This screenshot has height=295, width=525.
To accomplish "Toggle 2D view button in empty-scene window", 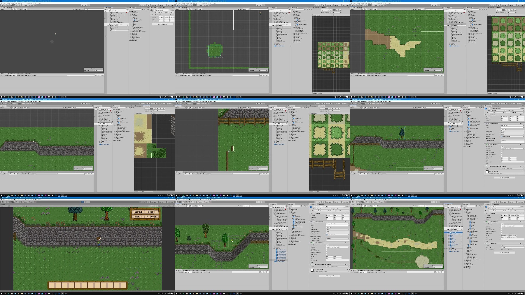I will [x=13, y=9].
